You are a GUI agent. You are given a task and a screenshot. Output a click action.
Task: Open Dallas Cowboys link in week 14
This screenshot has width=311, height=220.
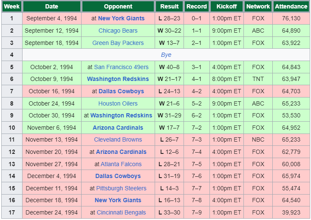pyautogui.click(x=118, y=176)
